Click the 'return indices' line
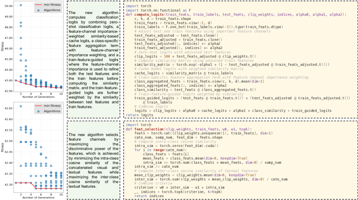Screen dimensions: 358x200 149,196
